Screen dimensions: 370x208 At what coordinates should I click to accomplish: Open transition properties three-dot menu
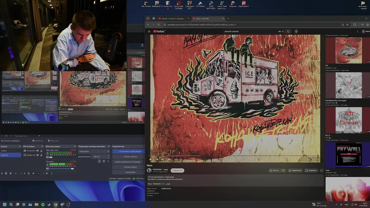point(108,161)
